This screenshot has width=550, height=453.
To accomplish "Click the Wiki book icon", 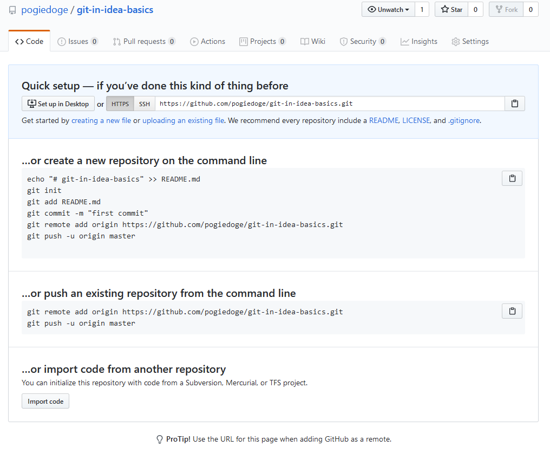I will [x=304, y=41].
